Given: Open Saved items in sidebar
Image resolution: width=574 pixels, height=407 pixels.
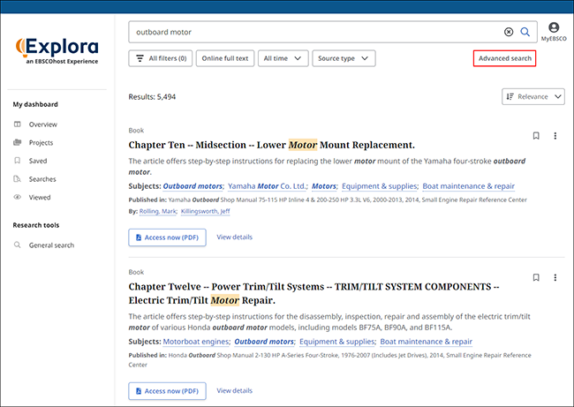Looking at the screenshot, I should coord(30,161).
